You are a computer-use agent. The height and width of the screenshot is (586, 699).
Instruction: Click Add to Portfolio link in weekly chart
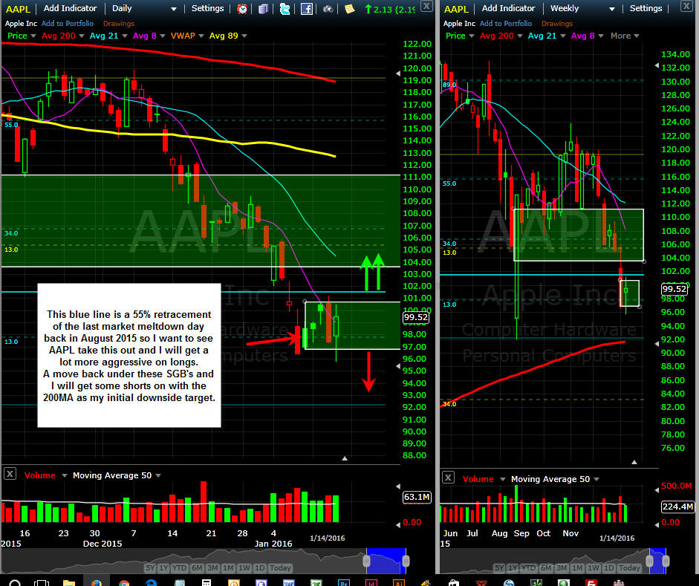coord(506,23)
